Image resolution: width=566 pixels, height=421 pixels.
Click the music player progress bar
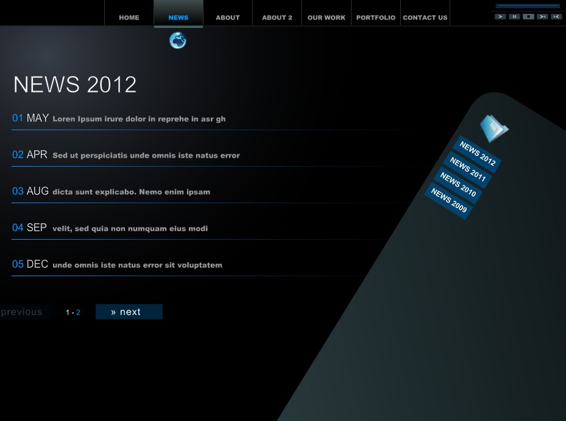[528, 6]
